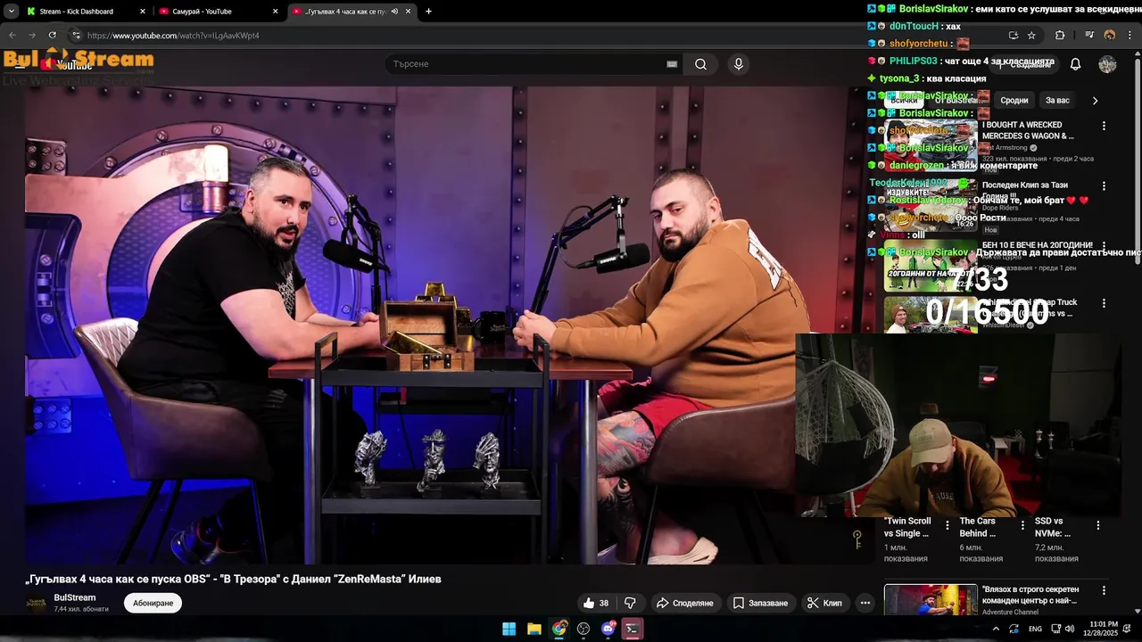
Task: Open volume control in system tray
Action: [x=1069, y=629]
